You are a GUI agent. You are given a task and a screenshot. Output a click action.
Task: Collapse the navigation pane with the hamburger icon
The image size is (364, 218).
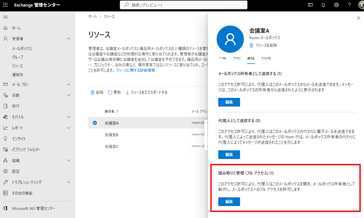[5, 17]
